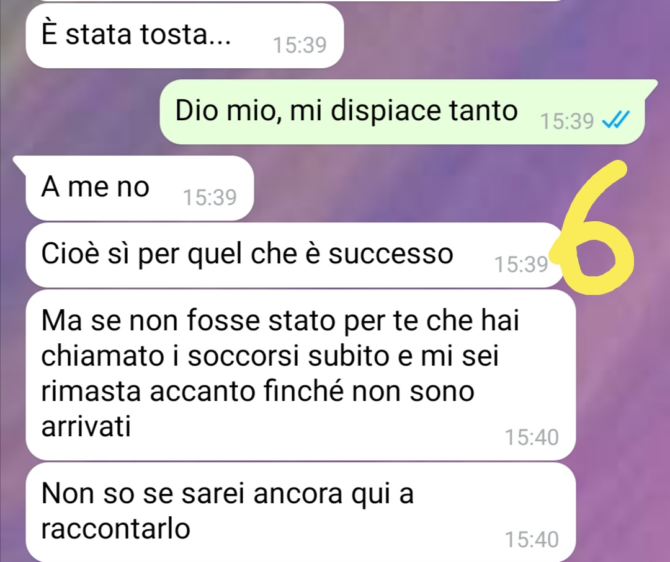Click the 15:40 timestamp beside 'raccontarlo'
The image size is (670, 562).
[x=532, y=539]
